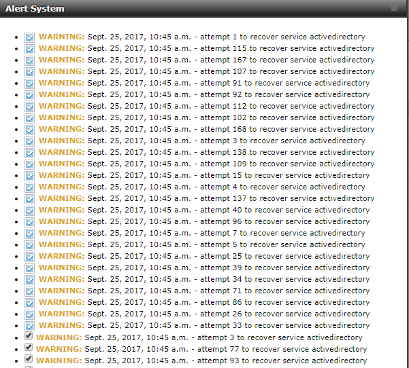
Task: Toggle attempt 109 warning checkbox
Action: (29, 164)
